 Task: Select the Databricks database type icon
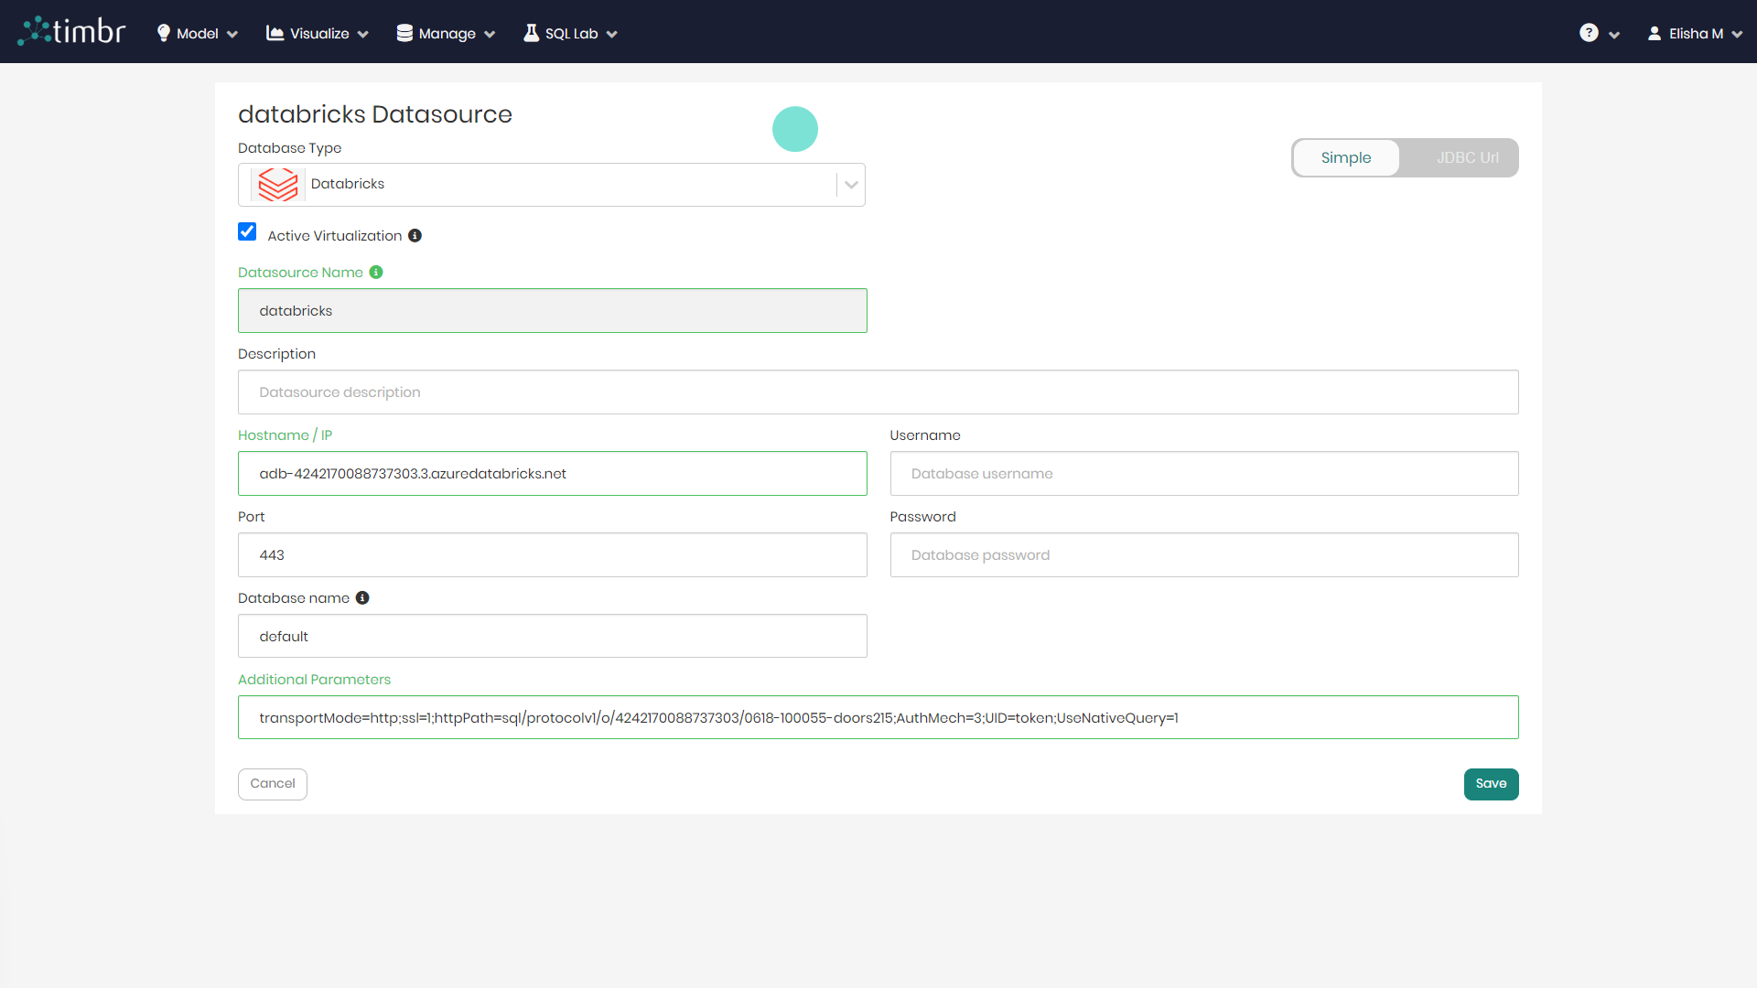[277, 184]
